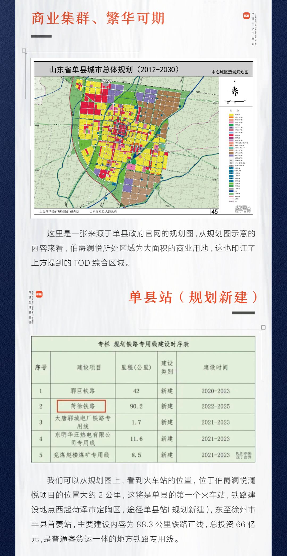Click the 东明华汪热电有限公司专用线 cell
Screen dimensions: 287x556
[x=83, y=439]
